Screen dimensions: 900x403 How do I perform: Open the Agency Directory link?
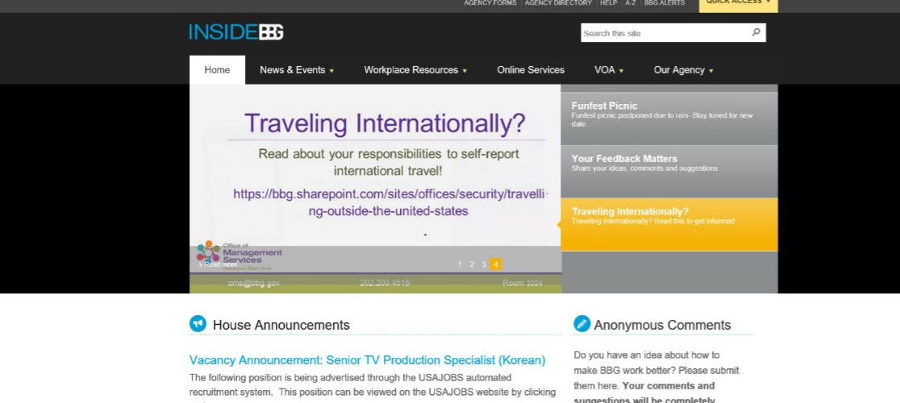tap(558, 3)
